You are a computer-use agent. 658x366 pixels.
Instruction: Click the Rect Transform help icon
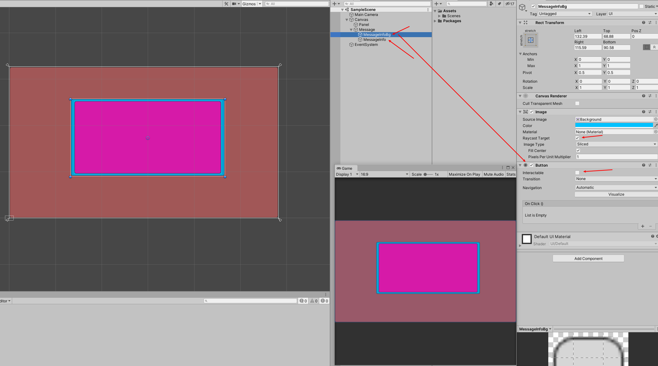644,22
